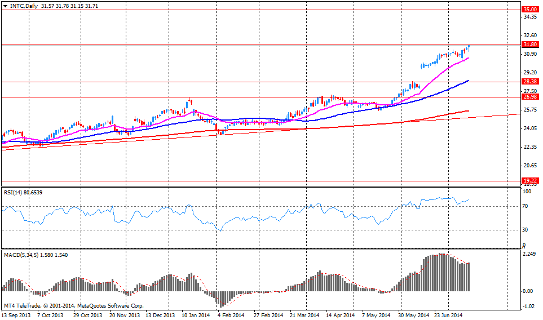Select the 35.00 red price level label
Viewport: 543px width, 320px height.
click(x=530, y=10)
